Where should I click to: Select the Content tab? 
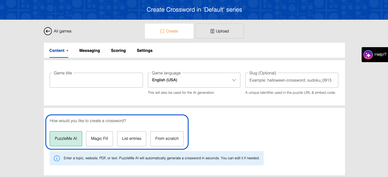click(57, 50)
